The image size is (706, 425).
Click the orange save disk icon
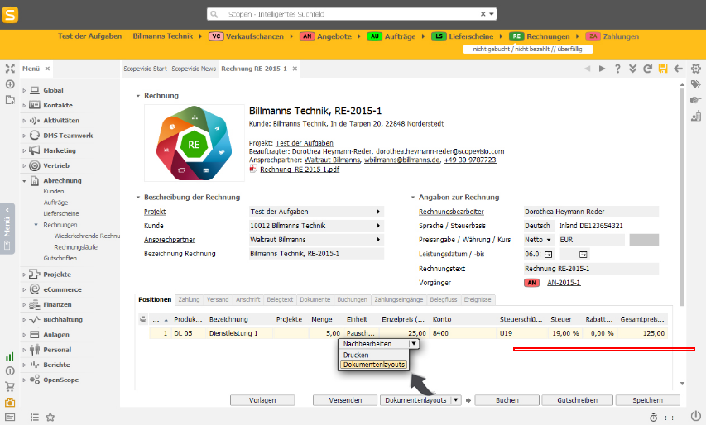(663, 69)
